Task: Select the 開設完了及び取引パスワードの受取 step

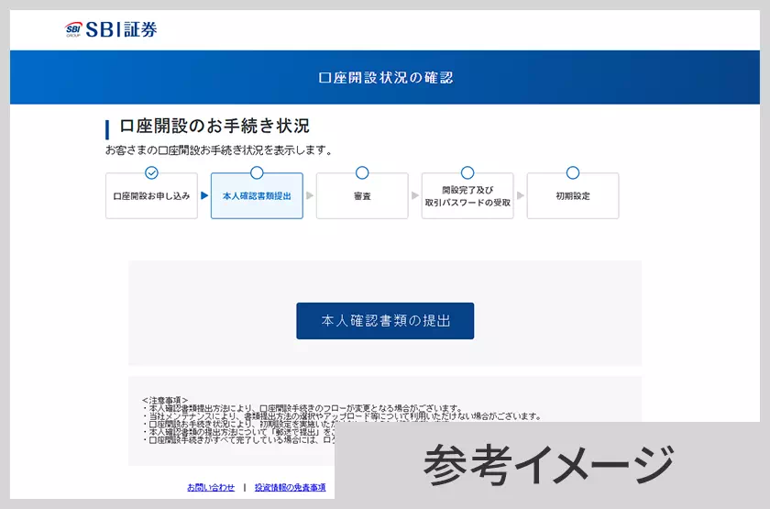Action: 467,196
